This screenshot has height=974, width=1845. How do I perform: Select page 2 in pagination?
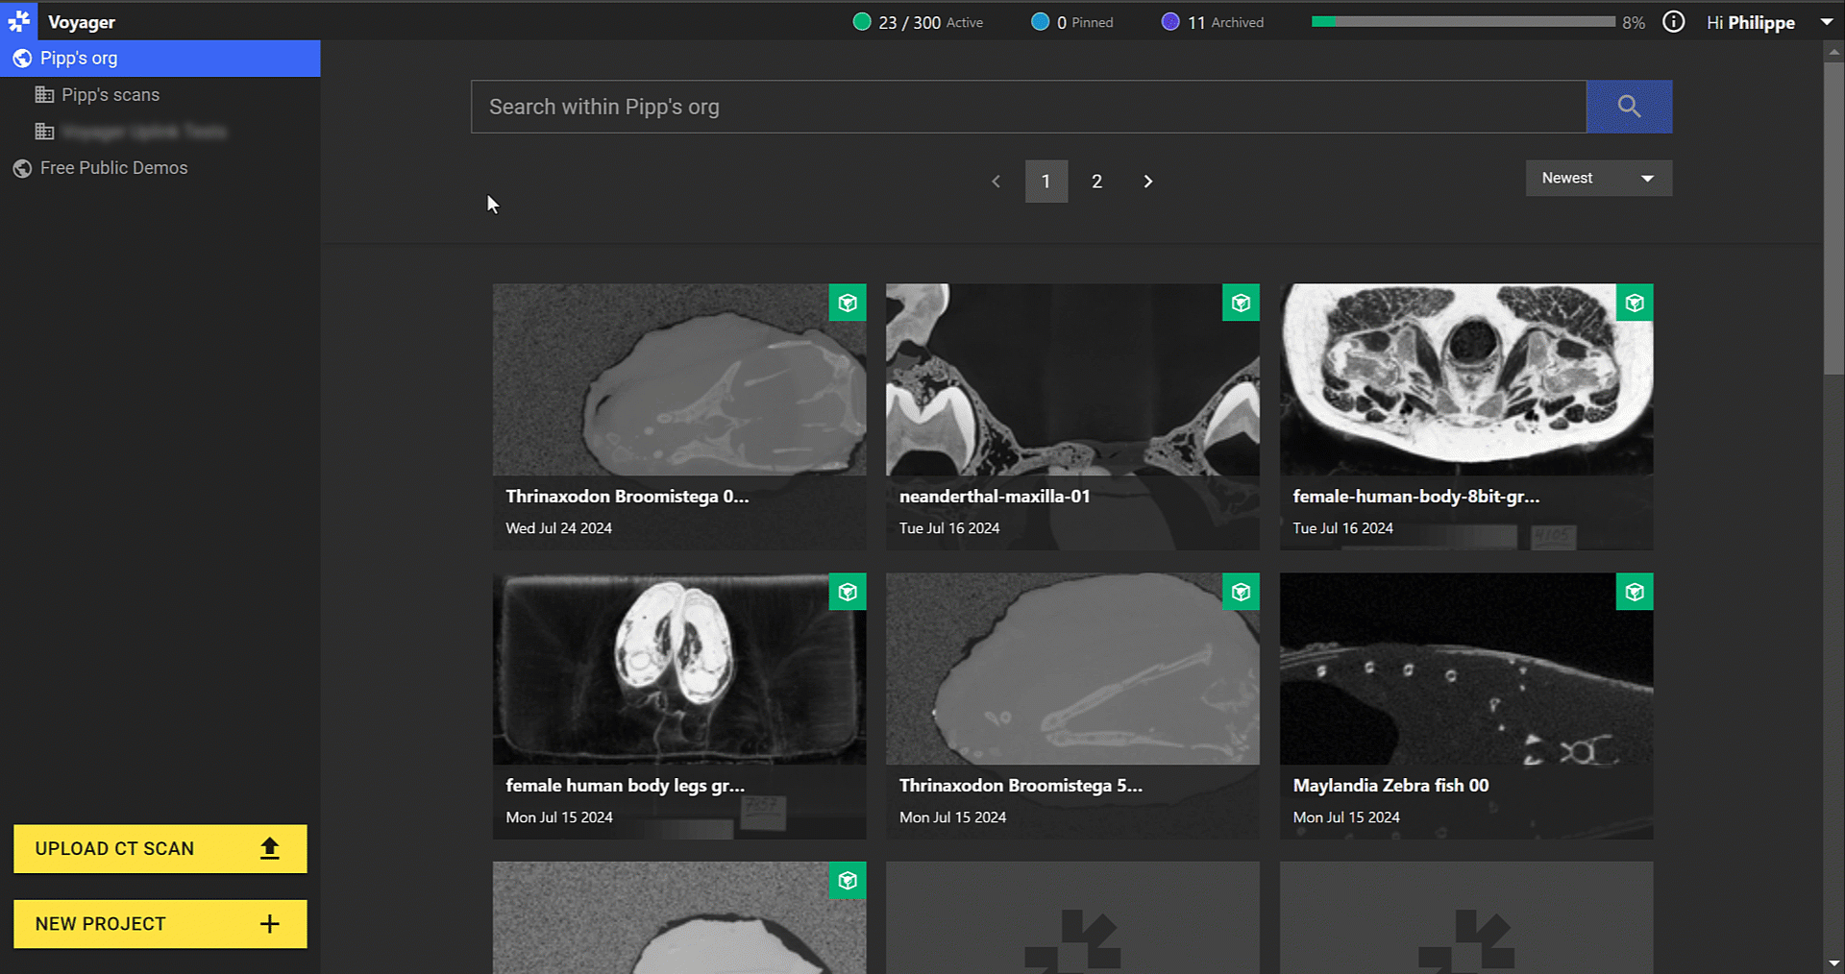(1096, 182)
